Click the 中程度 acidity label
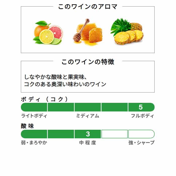The image size is (176, 176). point(88,143)
